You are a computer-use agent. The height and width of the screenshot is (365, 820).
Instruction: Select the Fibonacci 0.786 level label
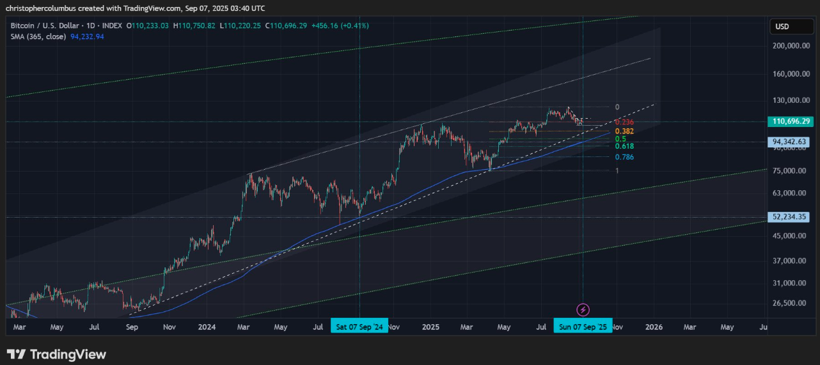click(x=624, y=157)
